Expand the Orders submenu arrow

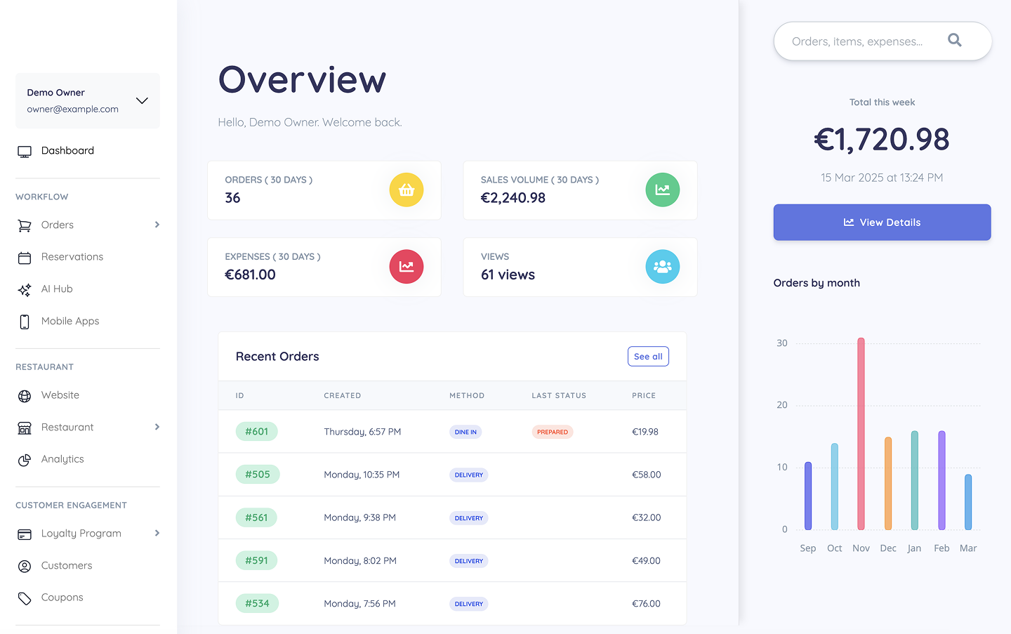click(x=157, y=225)
